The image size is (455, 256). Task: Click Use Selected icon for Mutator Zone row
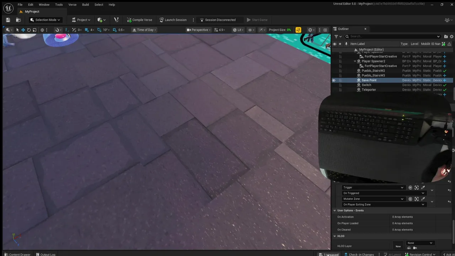[410, 199]
